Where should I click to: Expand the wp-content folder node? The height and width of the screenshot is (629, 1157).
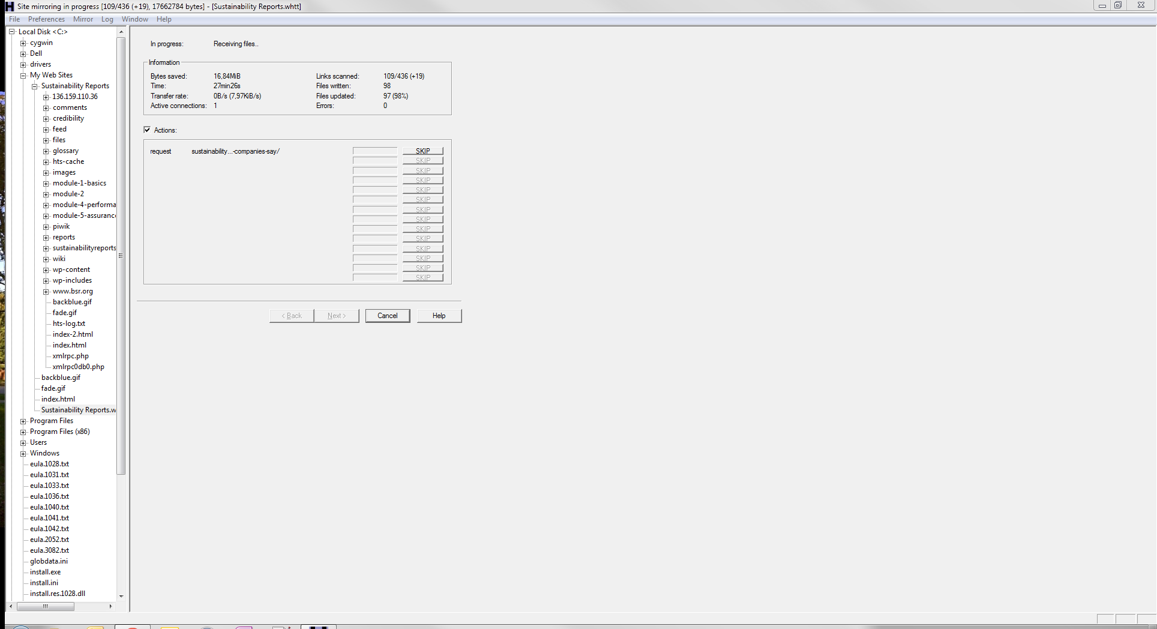coord(46,270)
